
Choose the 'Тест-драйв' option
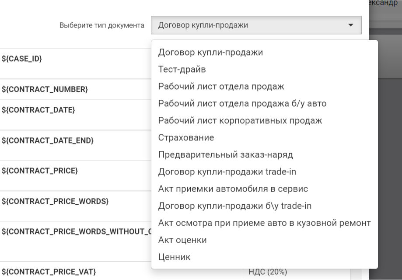click(182, 70)
